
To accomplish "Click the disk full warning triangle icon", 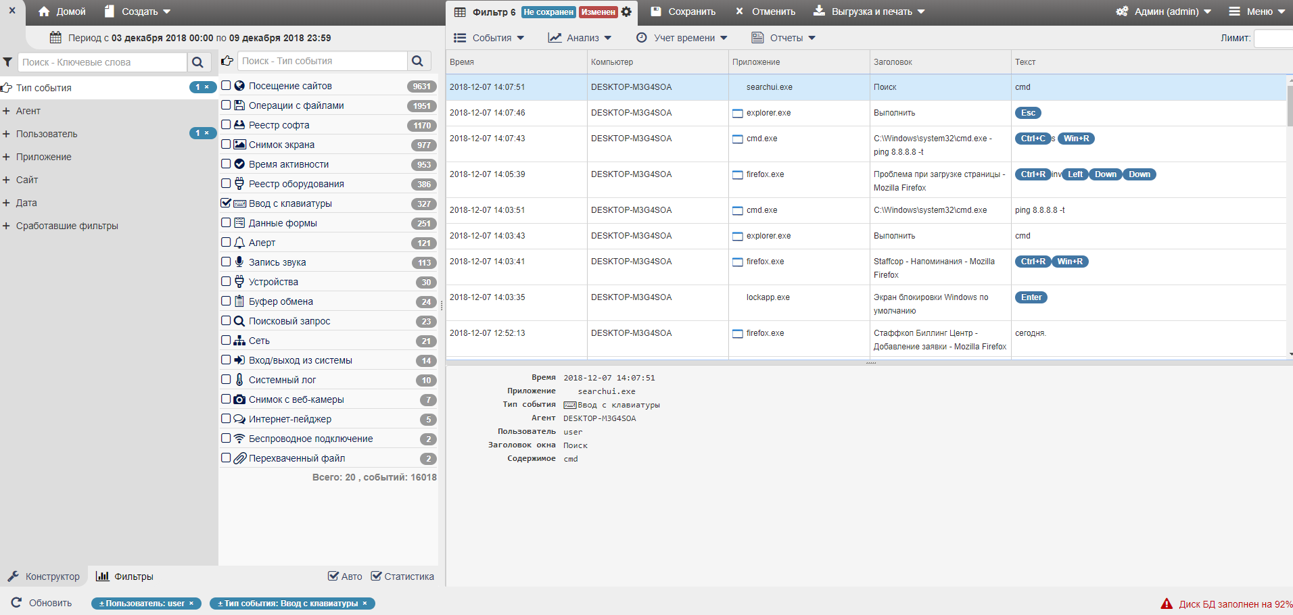I will [1167, 604].
